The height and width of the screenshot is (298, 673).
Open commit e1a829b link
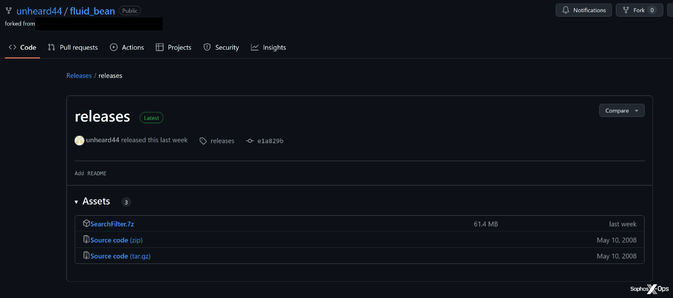270,141
